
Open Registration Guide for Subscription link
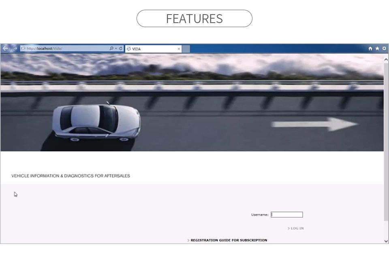(229, 240)
